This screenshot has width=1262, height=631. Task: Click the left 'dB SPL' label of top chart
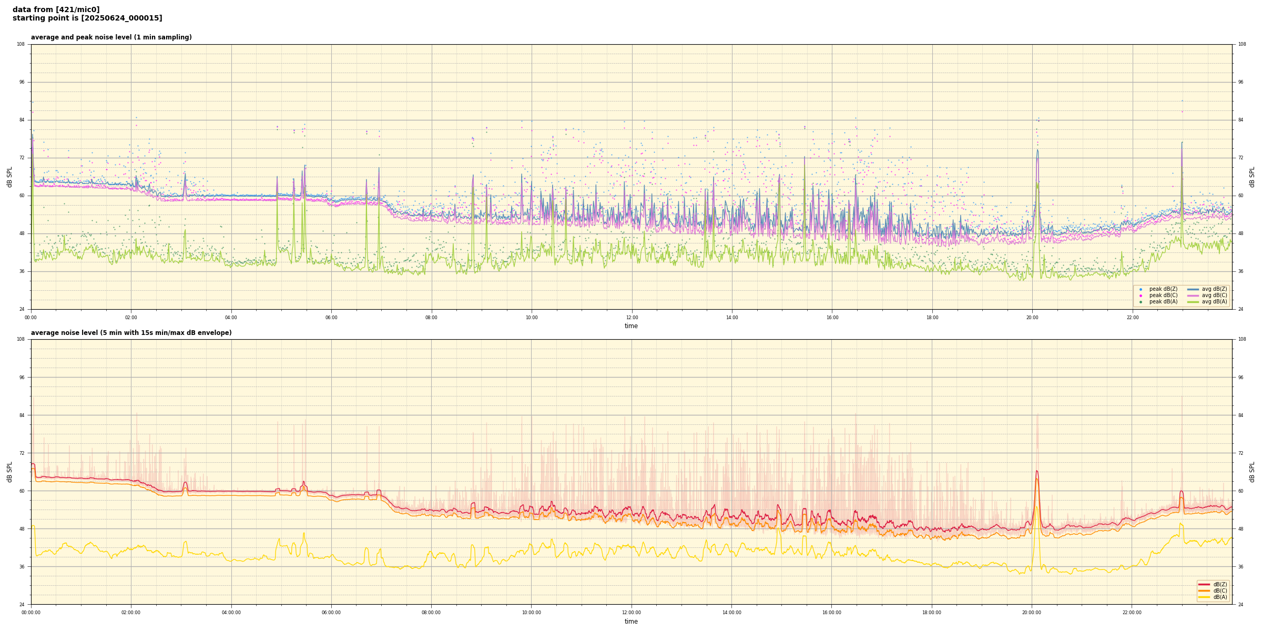pyautogui.click(x=9, y=177)
